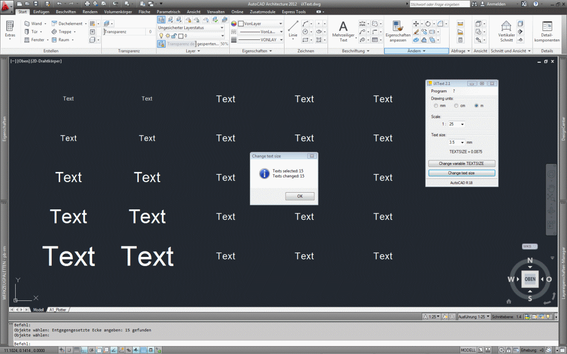The width and height of the screenshot is (567, 354).
Task: Expand the Beschriftung panel
Action: [x=355, y=51]
